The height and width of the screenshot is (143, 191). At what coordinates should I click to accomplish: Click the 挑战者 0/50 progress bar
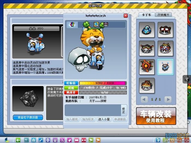103,92
